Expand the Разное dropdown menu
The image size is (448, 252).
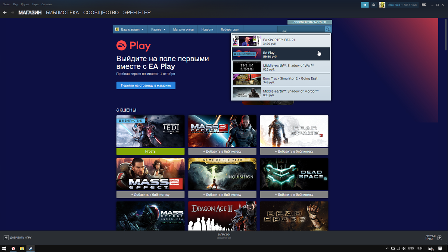click(x=158, y=29)
